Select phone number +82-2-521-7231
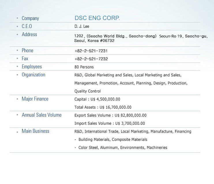Viewport: 214px width, 184px height. (x=91, y=51)
